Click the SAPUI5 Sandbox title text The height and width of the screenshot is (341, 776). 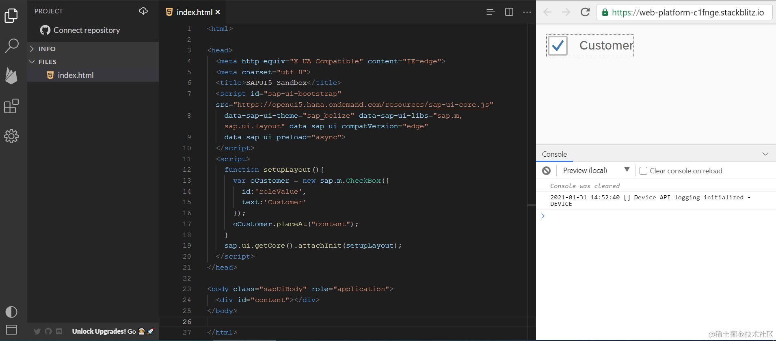(x=277, y=83)
